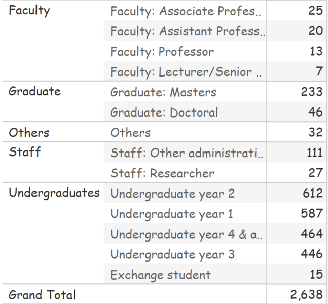Click the Staff: Researcher label

162,173
